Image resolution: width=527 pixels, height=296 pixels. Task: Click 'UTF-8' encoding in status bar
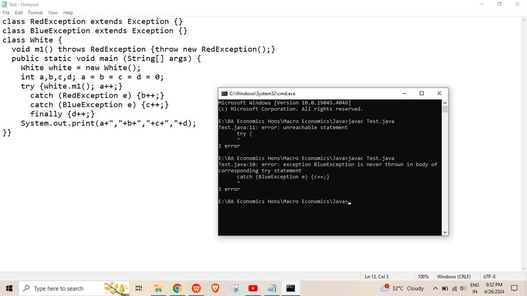pos(490,277)
